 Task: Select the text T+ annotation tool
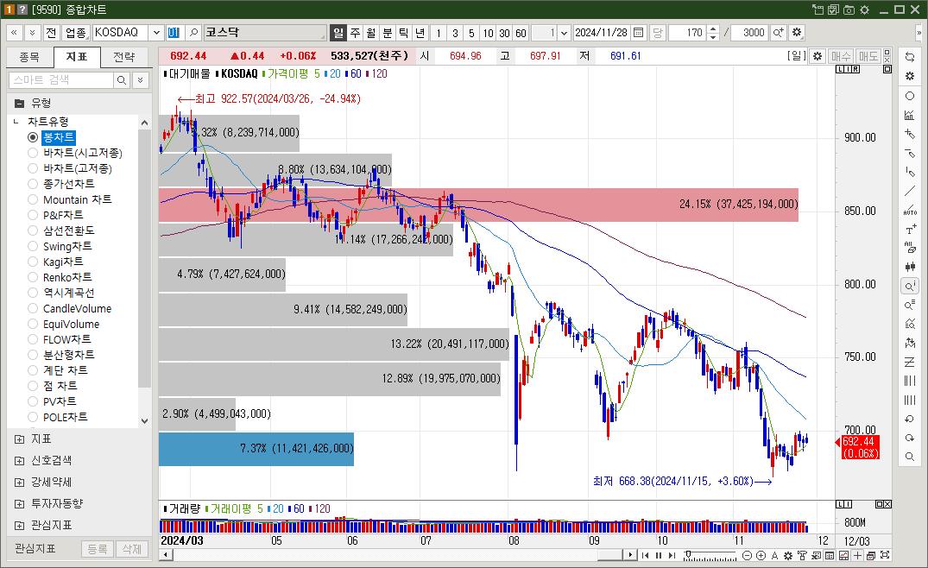[x=910, y=229]
